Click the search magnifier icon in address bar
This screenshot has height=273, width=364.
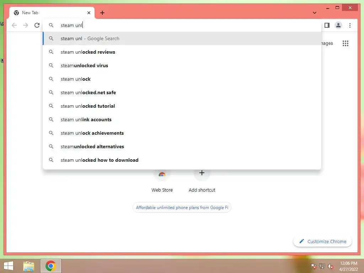pos(51,25)
